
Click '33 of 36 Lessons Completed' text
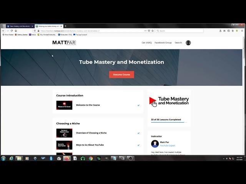pyautogui.click(x=166, y=120)
